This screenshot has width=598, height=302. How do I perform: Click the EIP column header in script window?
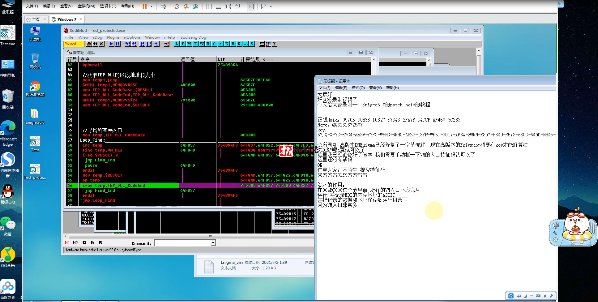coord(228,59)
